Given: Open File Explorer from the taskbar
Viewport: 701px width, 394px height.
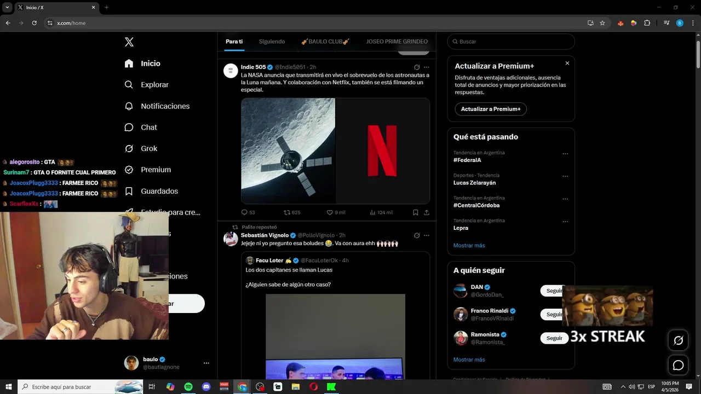Looking at the screenshot, I should [296, 387].
